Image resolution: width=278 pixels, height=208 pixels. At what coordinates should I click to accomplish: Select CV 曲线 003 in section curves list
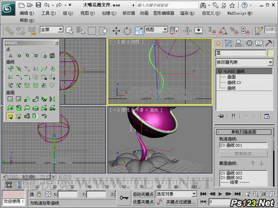click(x=231, y=173)
